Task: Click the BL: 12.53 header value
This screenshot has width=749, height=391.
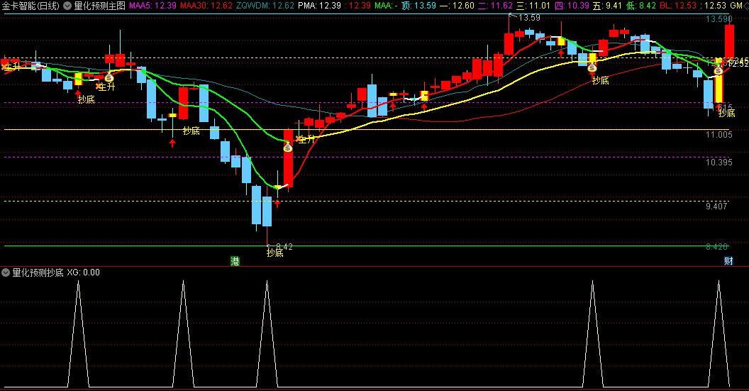Action: coord(678,6)
